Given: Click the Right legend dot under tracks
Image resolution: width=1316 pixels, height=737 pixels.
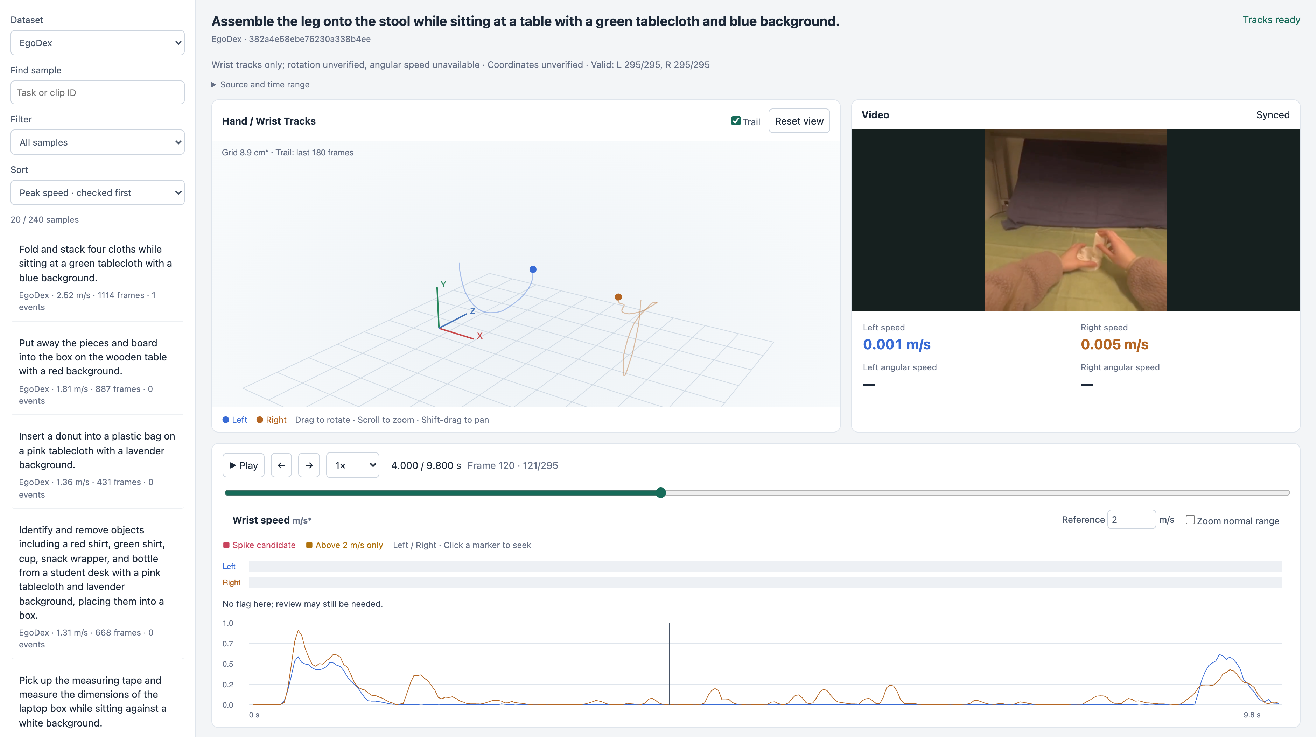Looking at the screenshot, I should point(259,420).
